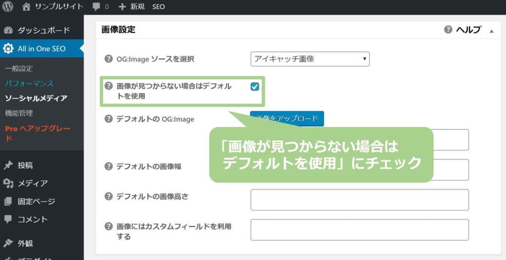Screen dimensions: 506x260
Task: Open メディア menu item
Action: click(x=33, y=184)
